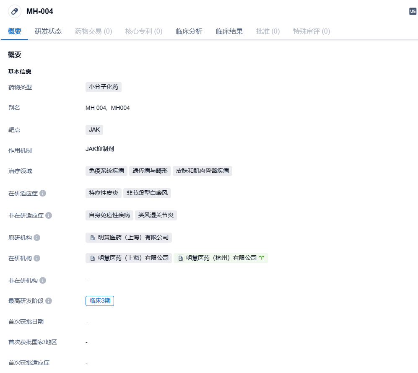Click info icon next to 在研适应症
418x373 pixels.
point(43,193)
